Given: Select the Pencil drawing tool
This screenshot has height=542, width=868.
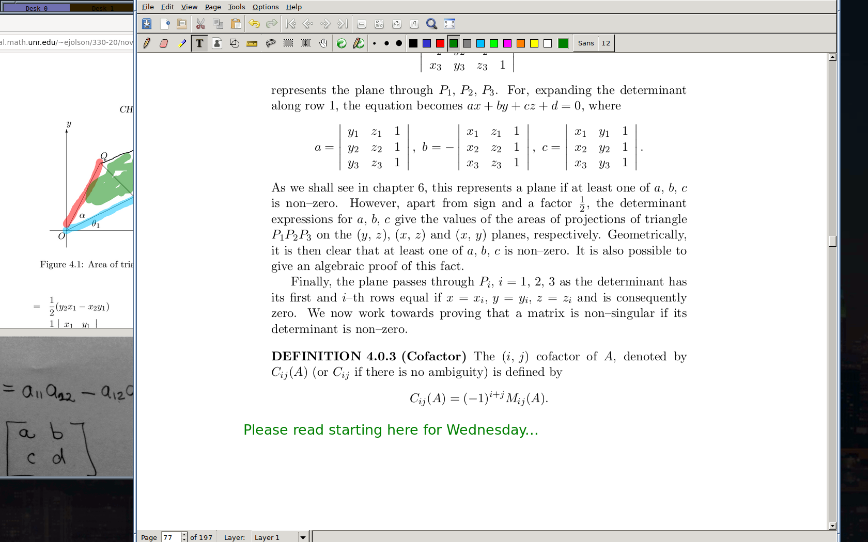Looking at the screenshot, I should point(147,43).
